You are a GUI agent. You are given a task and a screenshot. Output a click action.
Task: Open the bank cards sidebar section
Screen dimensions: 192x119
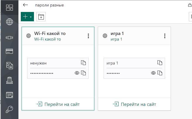click(x=9, y=51)
